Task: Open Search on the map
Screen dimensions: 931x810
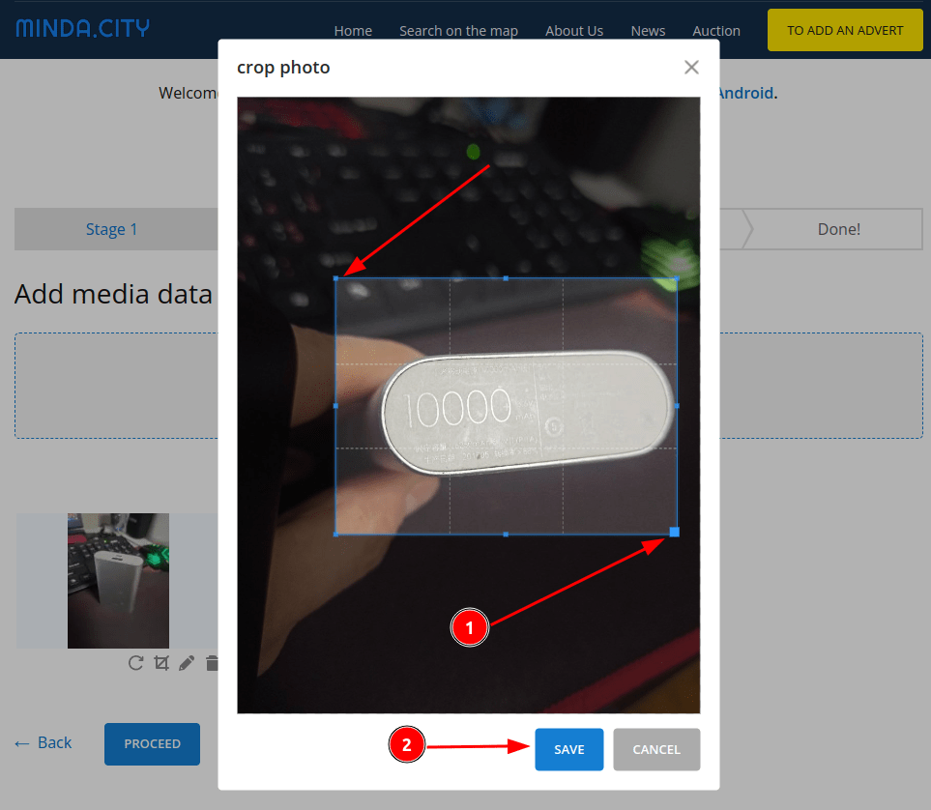Action: click(x=458, y=31)
